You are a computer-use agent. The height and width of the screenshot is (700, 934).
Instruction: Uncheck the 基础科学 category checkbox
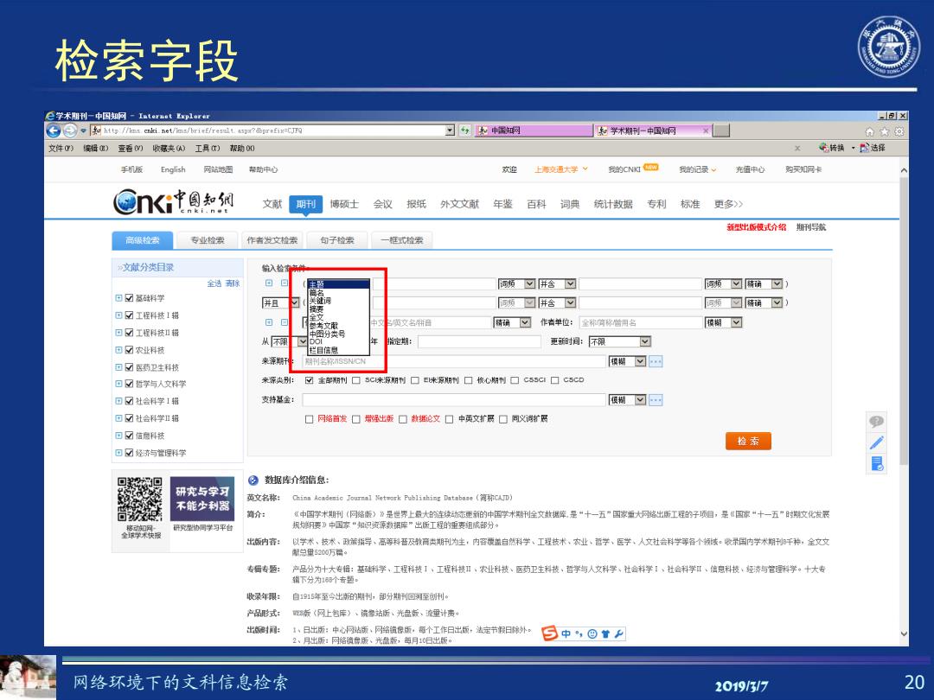[x=129, y=298]
